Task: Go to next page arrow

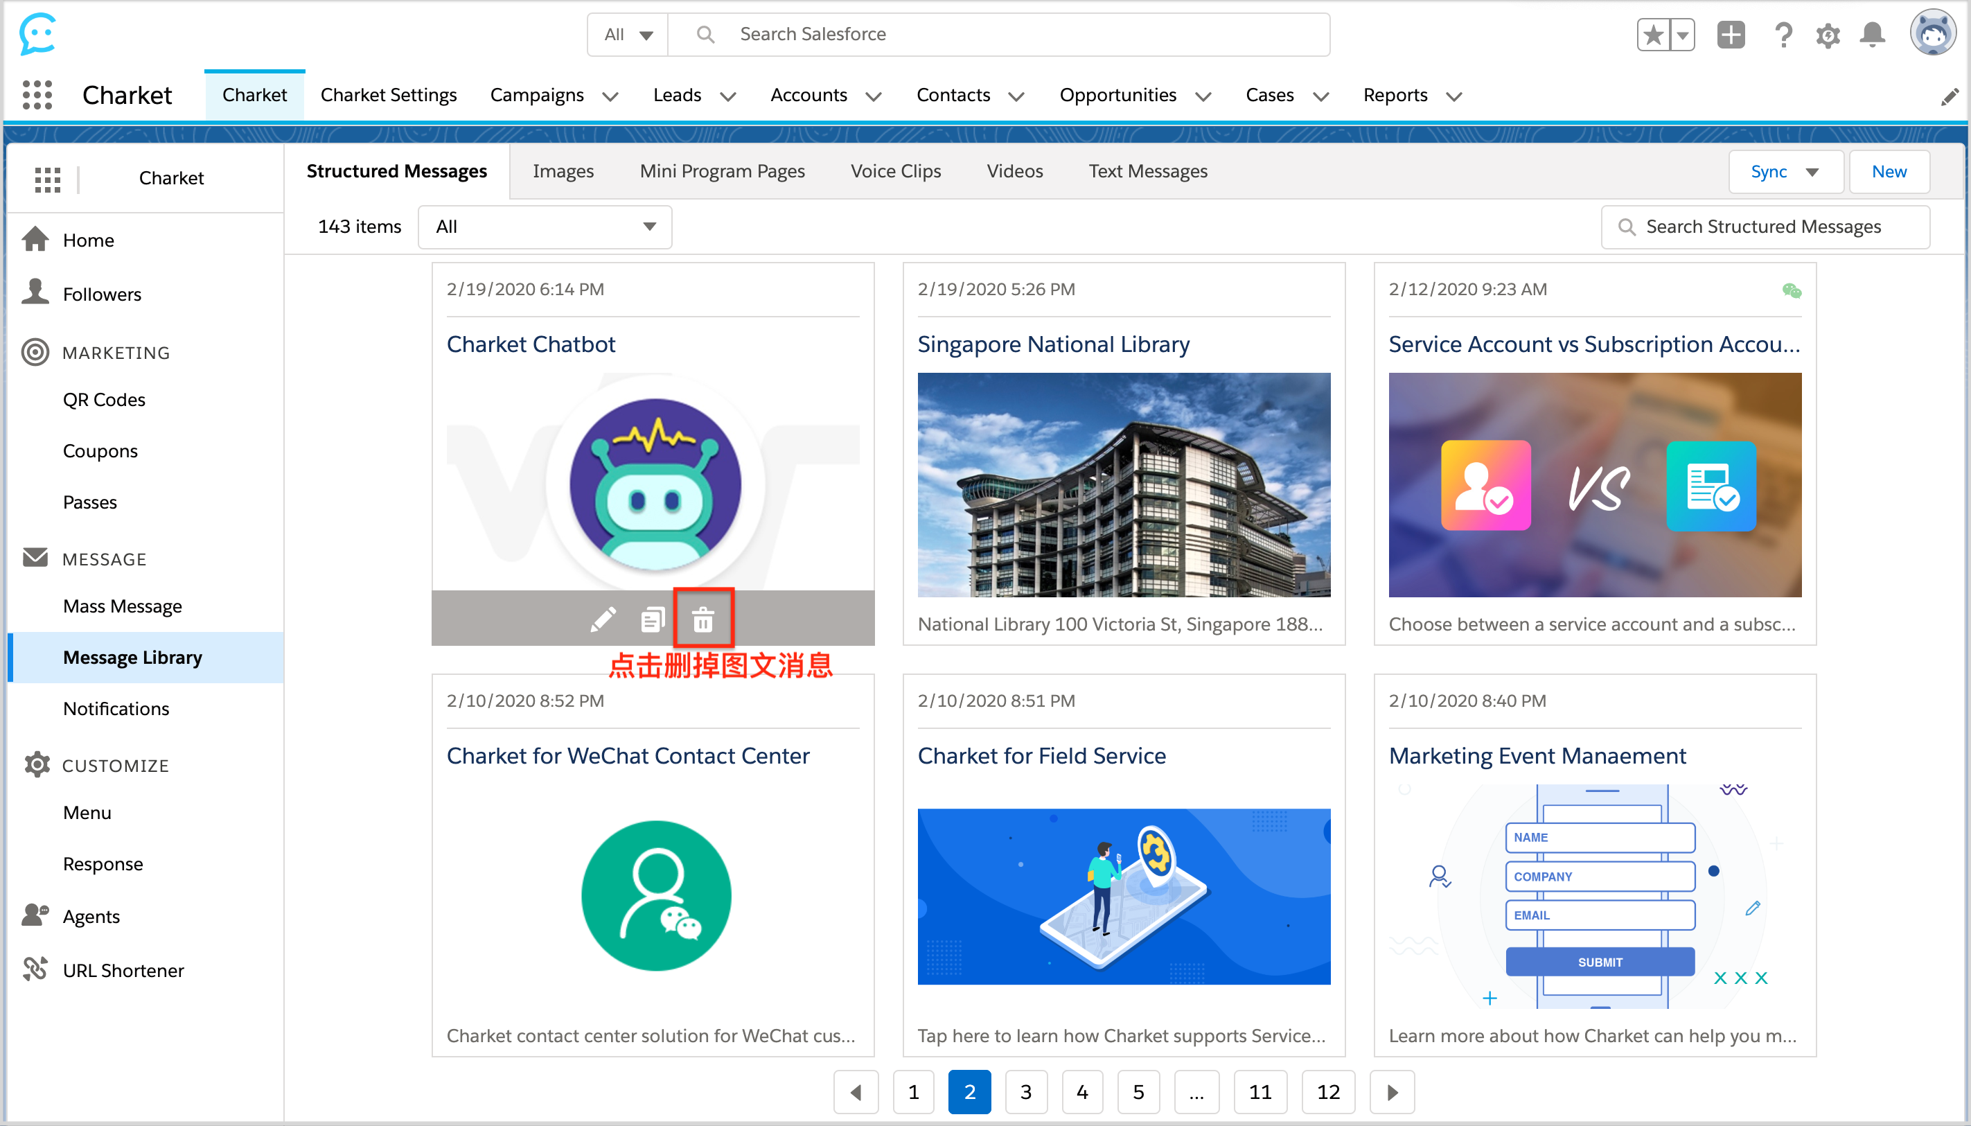Action: click(x=1392, y=1092)
